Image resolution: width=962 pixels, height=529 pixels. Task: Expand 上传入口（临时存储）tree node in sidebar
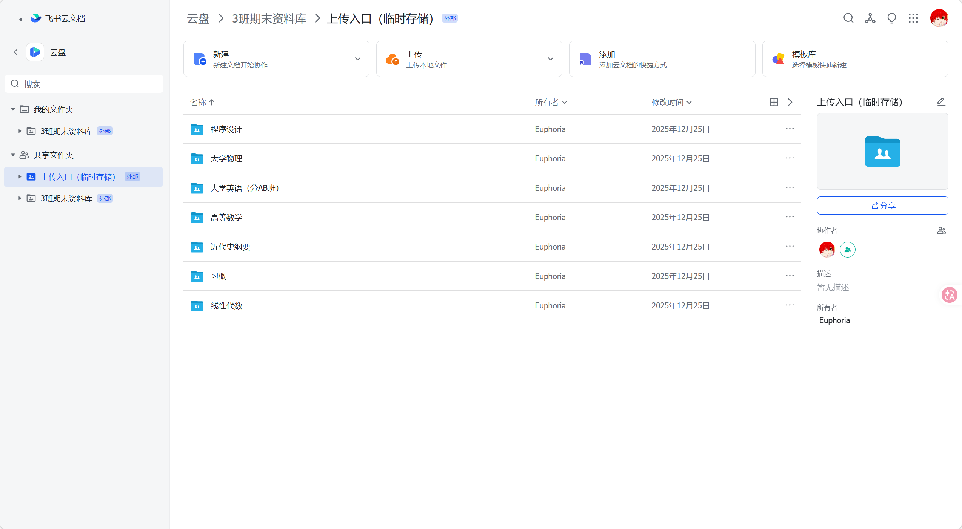tap(20, 176)
